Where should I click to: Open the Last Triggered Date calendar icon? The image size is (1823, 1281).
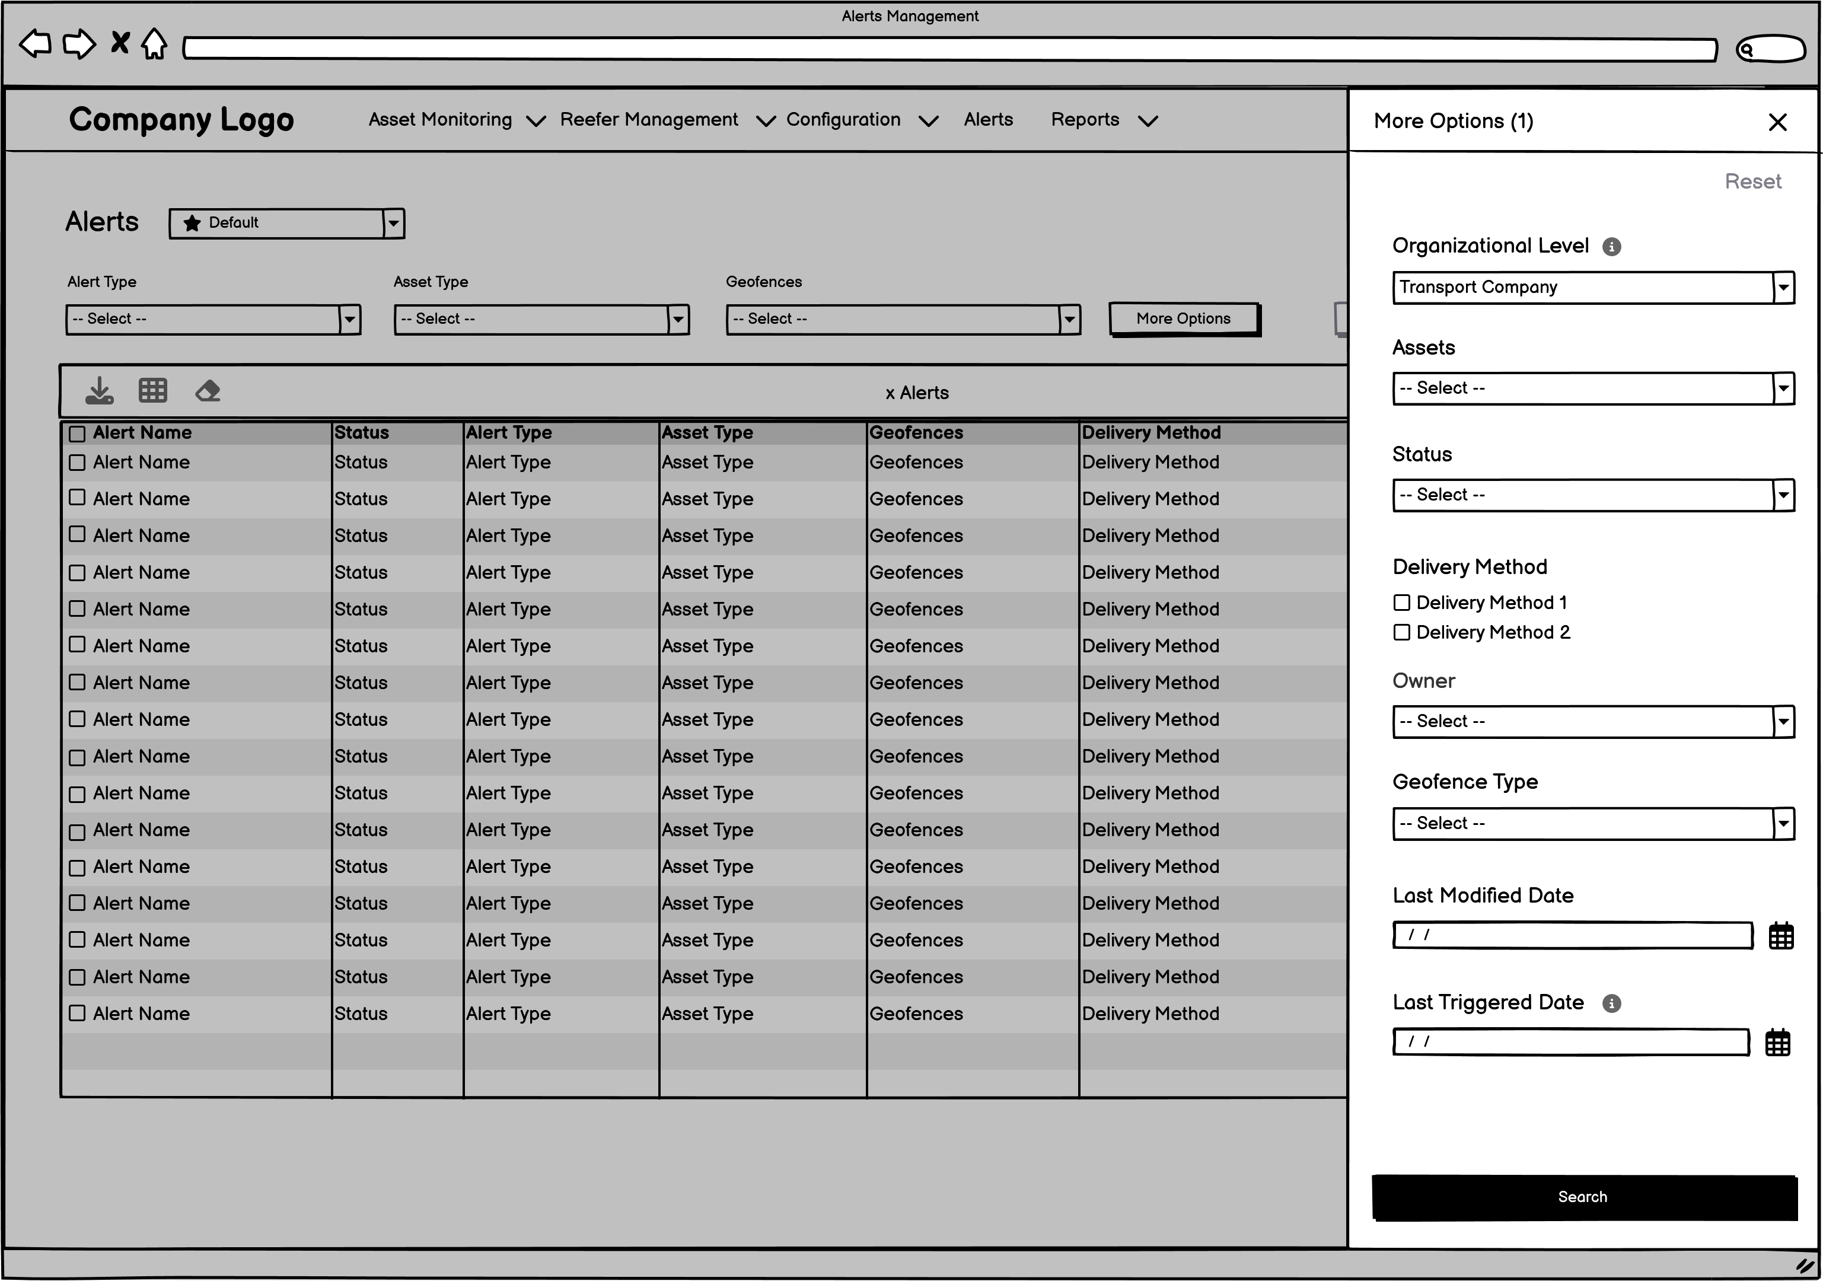[x=1777, y=1043]
